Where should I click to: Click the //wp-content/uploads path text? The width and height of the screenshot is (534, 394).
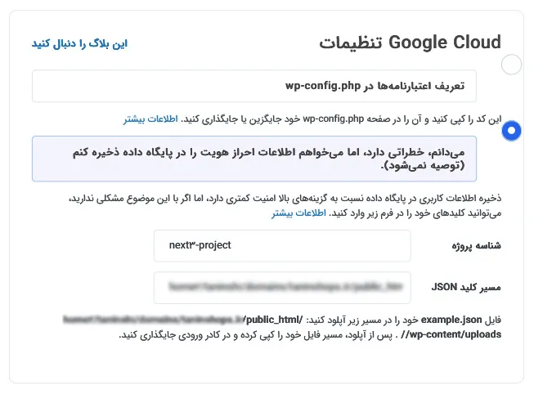(x=451, y=335)
